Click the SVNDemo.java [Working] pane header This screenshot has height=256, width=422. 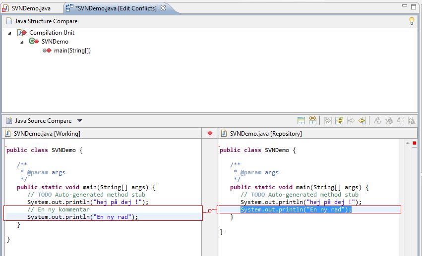point(47,134)
